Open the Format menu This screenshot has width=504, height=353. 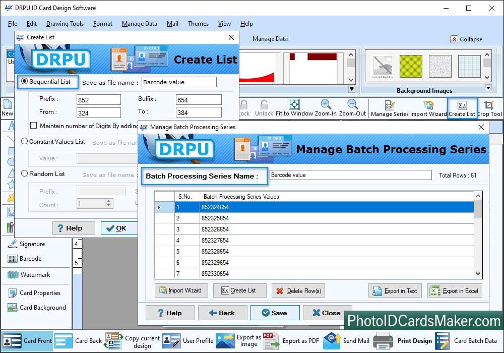pos(103,24)
